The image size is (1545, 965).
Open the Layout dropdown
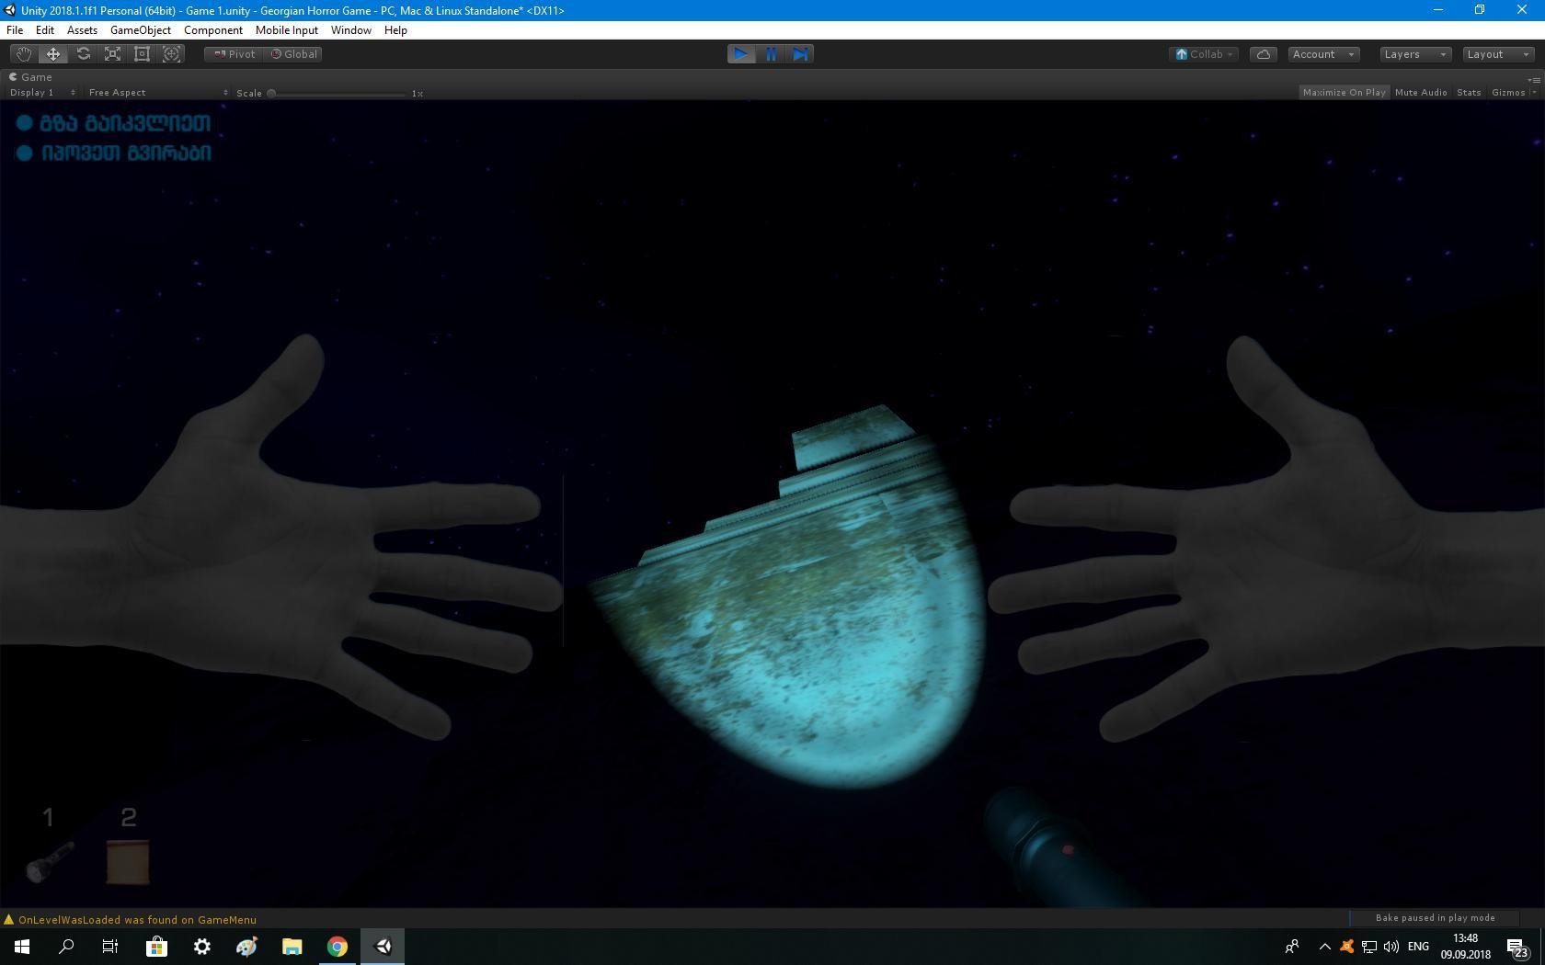[x=1497, y=54]
